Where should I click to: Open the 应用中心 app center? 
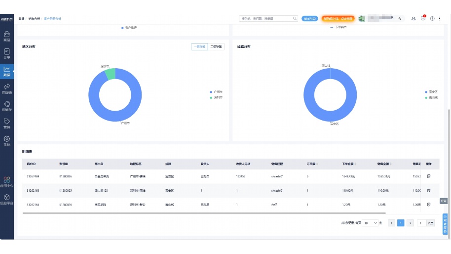6,182
